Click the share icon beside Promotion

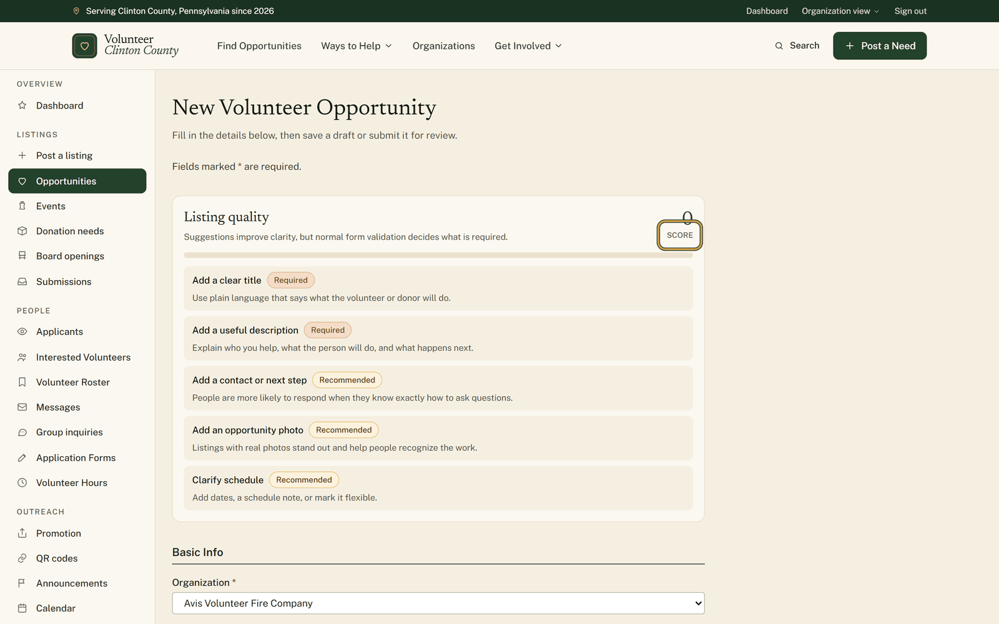click(x=22, y=533)
